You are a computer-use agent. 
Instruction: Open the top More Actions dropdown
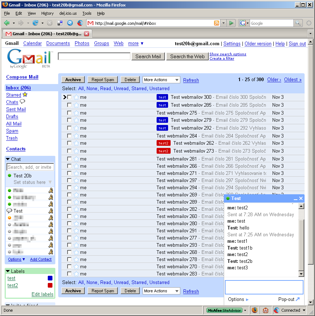click(161, 80)
